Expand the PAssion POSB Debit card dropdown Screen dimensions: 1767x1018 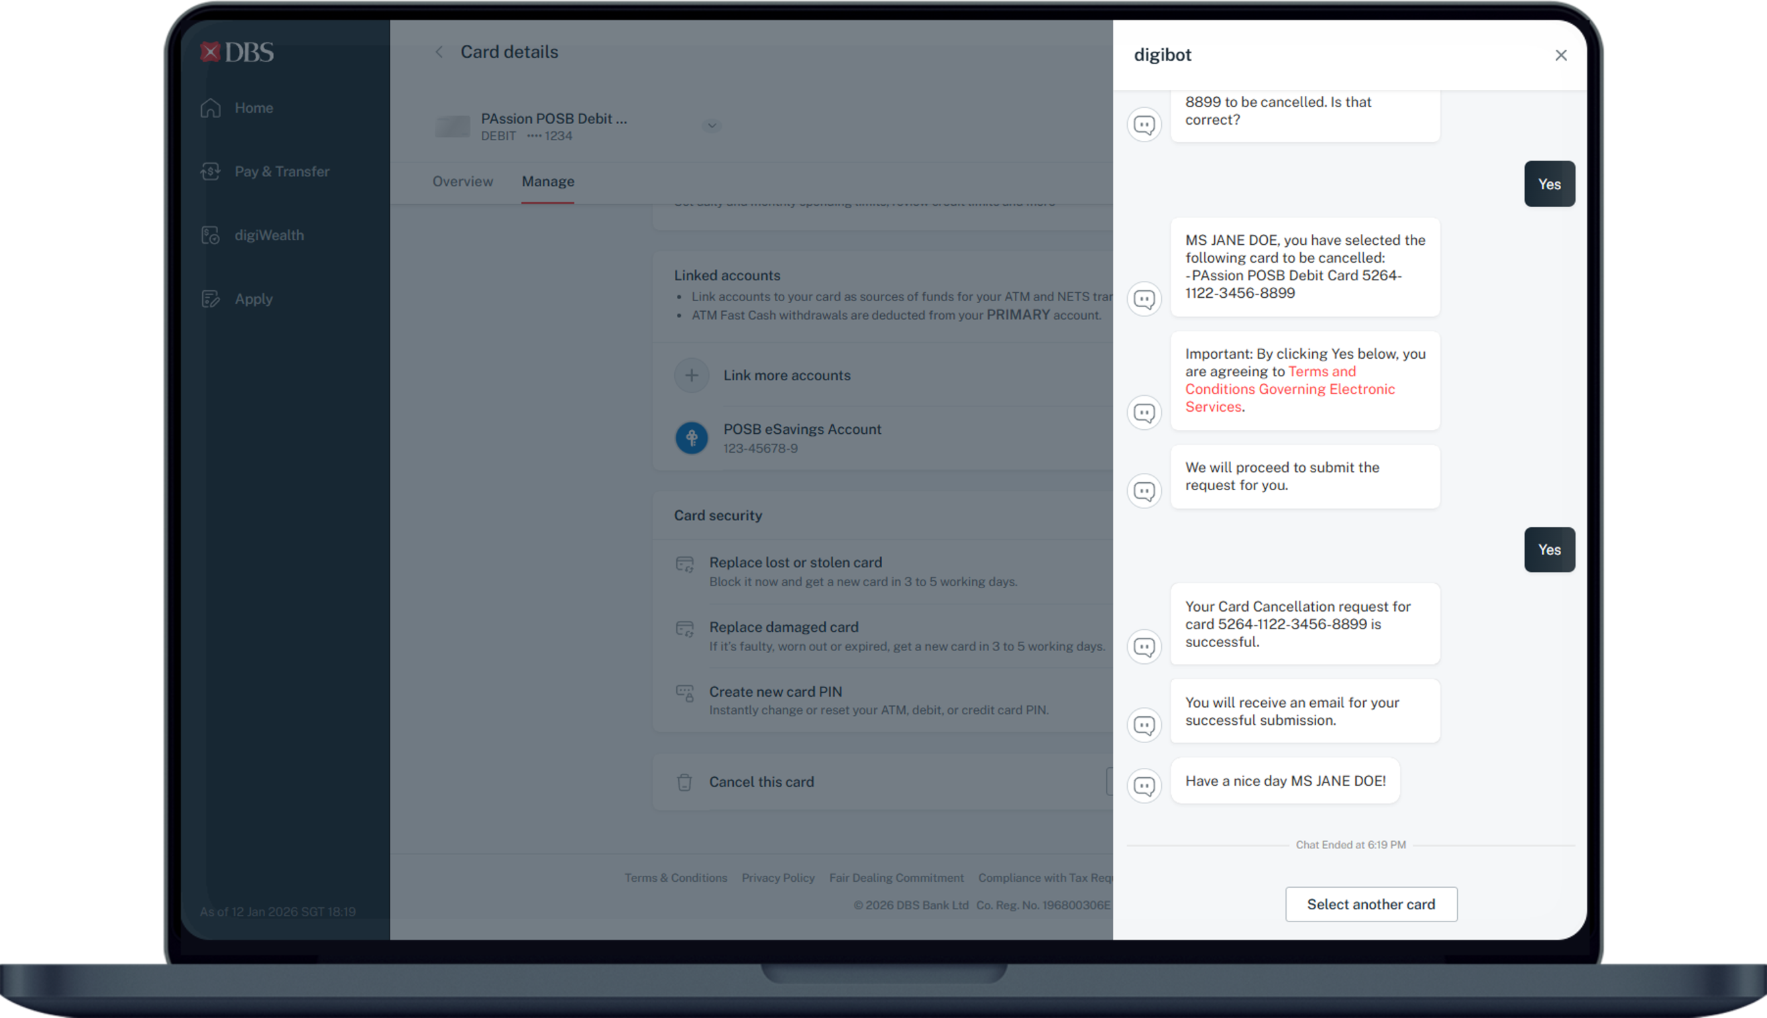coord(712,126)
